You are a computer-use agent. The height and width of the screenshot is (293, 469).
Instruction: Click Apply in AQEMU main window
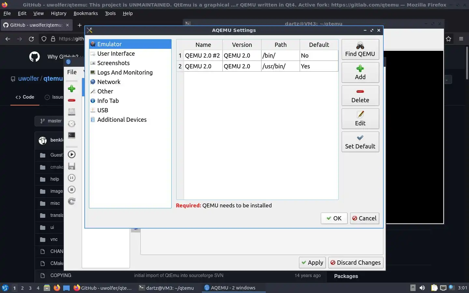(312, 263)
